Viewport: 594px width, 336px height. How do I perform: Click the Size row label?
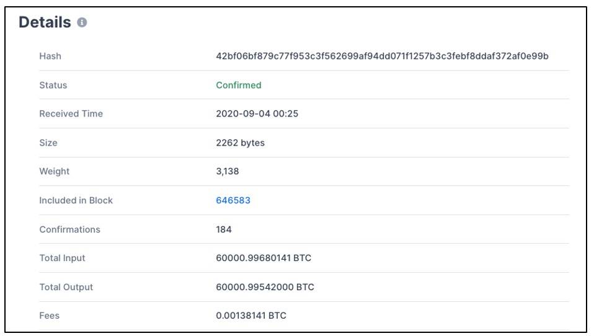click(48, 143)
